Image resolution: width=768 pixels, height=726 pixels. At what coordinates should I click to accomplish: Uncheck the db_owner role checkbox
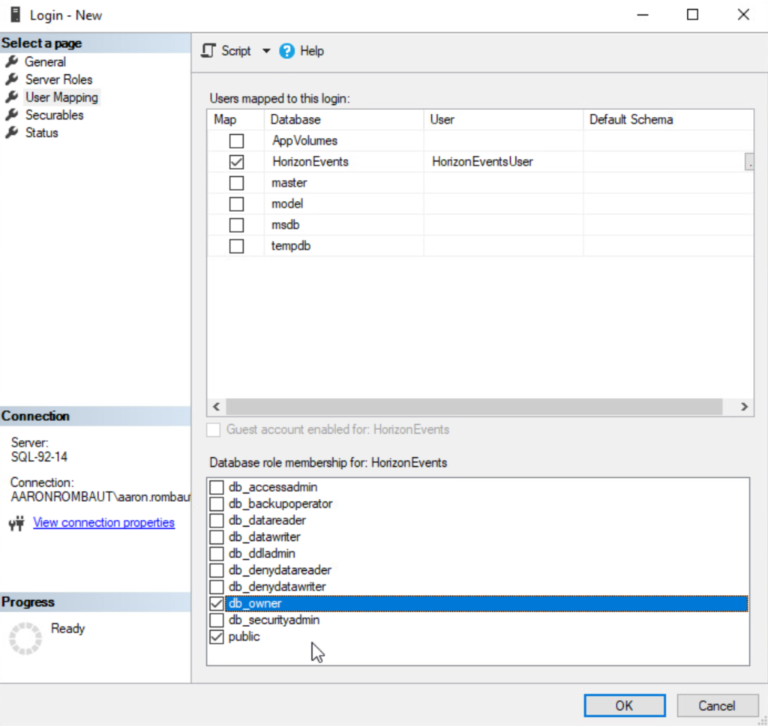coord(217,604)
